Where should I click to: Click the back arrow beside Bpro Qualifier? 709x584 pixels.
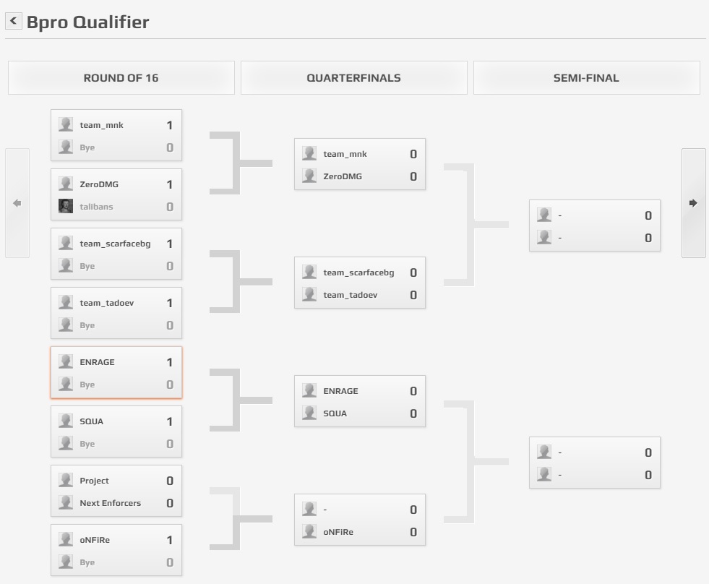14,21
